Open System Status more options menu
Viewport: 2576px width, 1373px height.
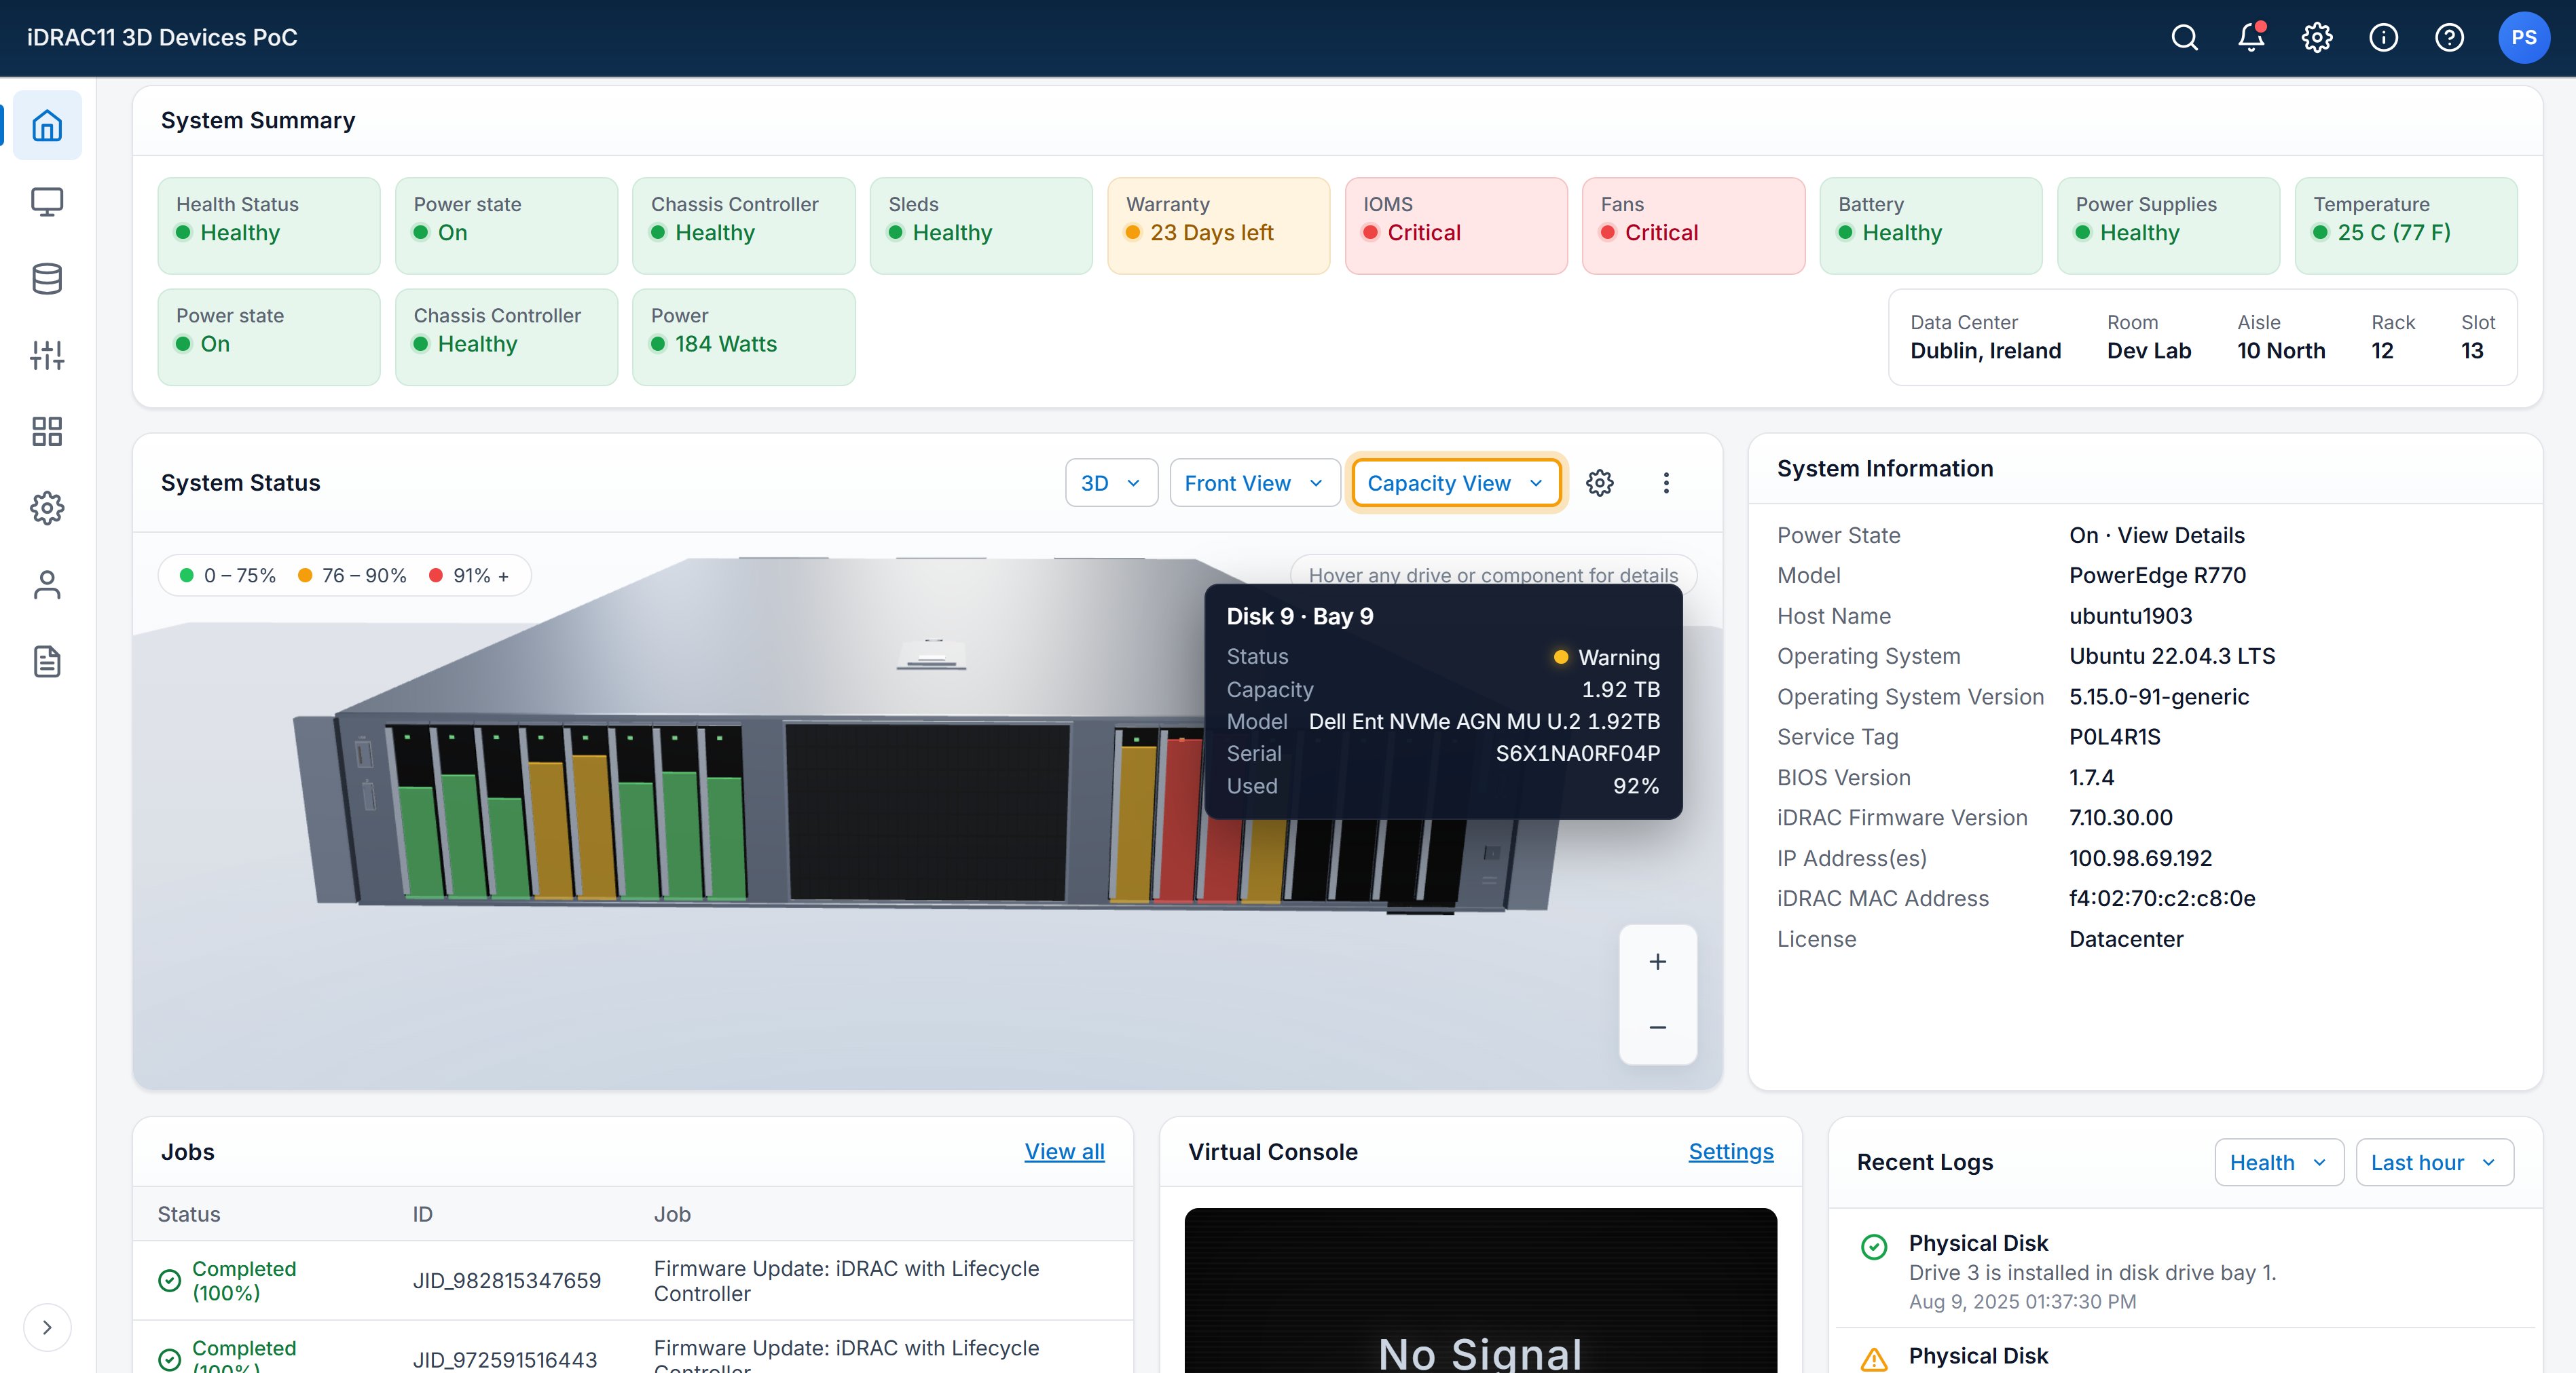1666,484
